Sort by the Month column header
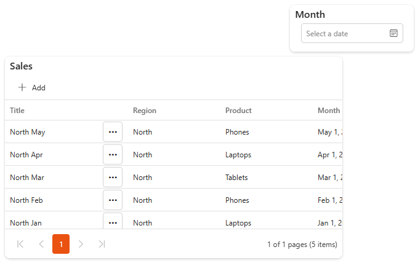The width and height of the screenshot is (418, 263). [x=329, y=111]
